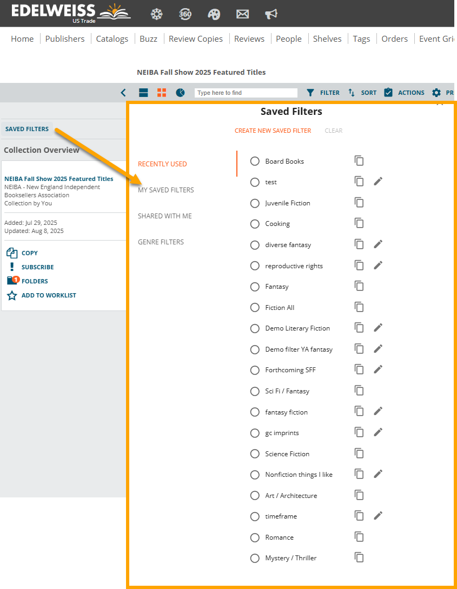Copy the Fantasy filter

pos(359,286)
